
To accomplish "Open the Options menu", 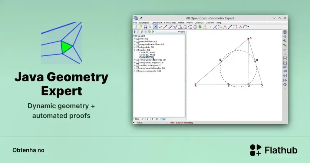I will 210,23.
